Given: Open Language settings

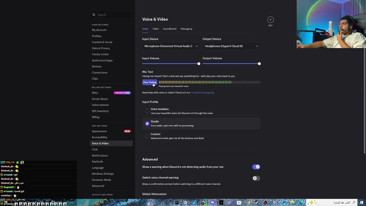Looking at the screenshot, I should pyautogui.click(x=98, y=168).
